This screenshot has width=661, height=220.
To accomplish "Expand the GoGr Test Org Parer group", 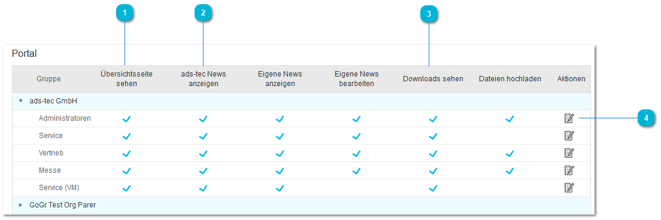I will point(20,205).
